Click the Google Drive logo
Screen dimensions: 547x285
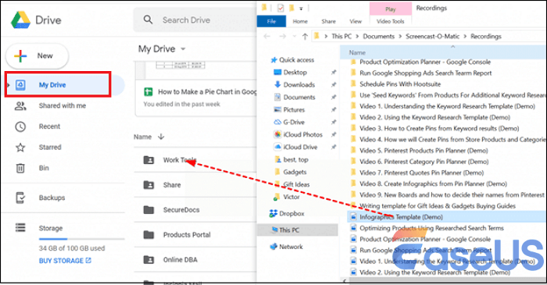[20, 20]
